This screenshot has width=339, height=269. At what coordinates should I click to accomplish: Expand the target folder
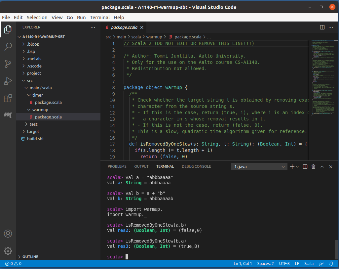33,131
